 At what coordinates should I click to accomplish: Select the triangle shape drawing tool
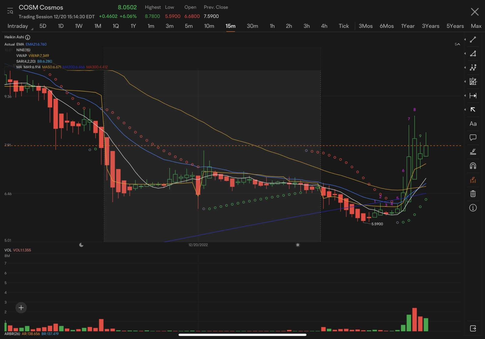click(473, 54)
